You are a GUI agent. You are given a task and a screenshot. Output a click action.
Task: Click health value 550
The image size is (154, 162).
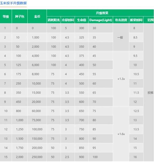[81, 93]
